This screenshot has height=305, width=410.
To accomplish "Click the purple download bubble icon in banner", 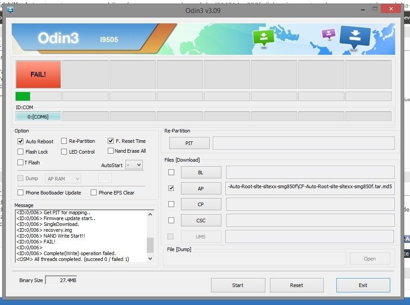I will tap(329, 34).
